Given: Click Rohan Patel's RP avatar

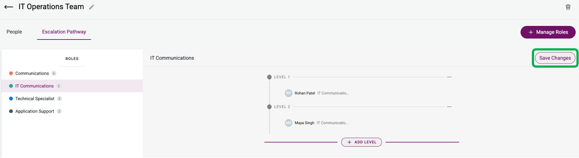Looking at the screenshot, I should (289, 93).
